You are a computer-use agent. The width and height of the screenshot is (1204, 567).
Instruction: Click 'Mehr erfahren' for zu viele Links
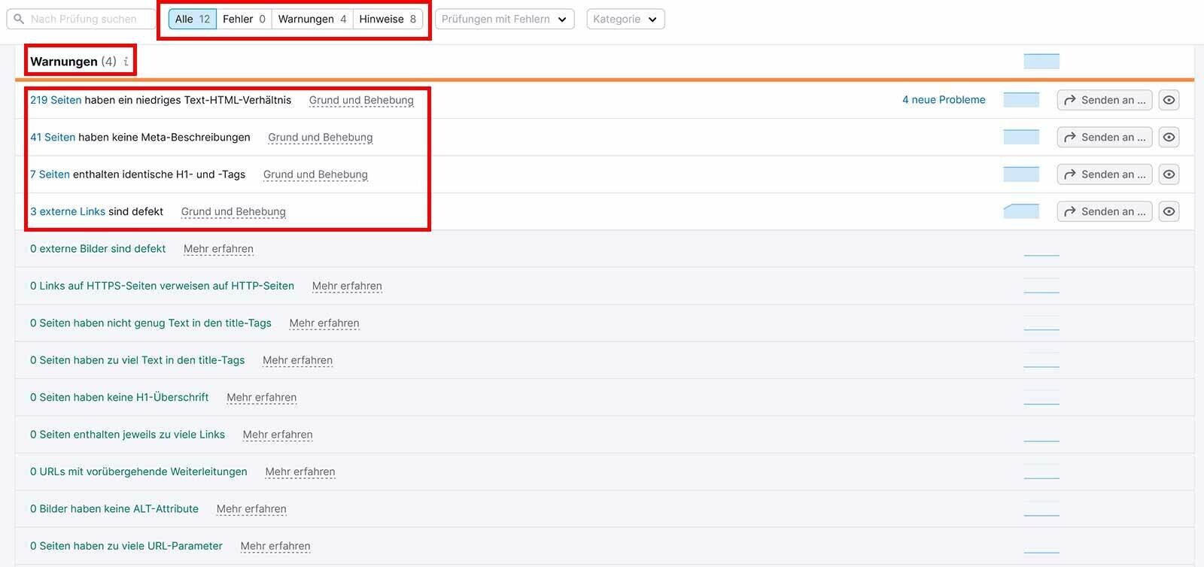278,435
